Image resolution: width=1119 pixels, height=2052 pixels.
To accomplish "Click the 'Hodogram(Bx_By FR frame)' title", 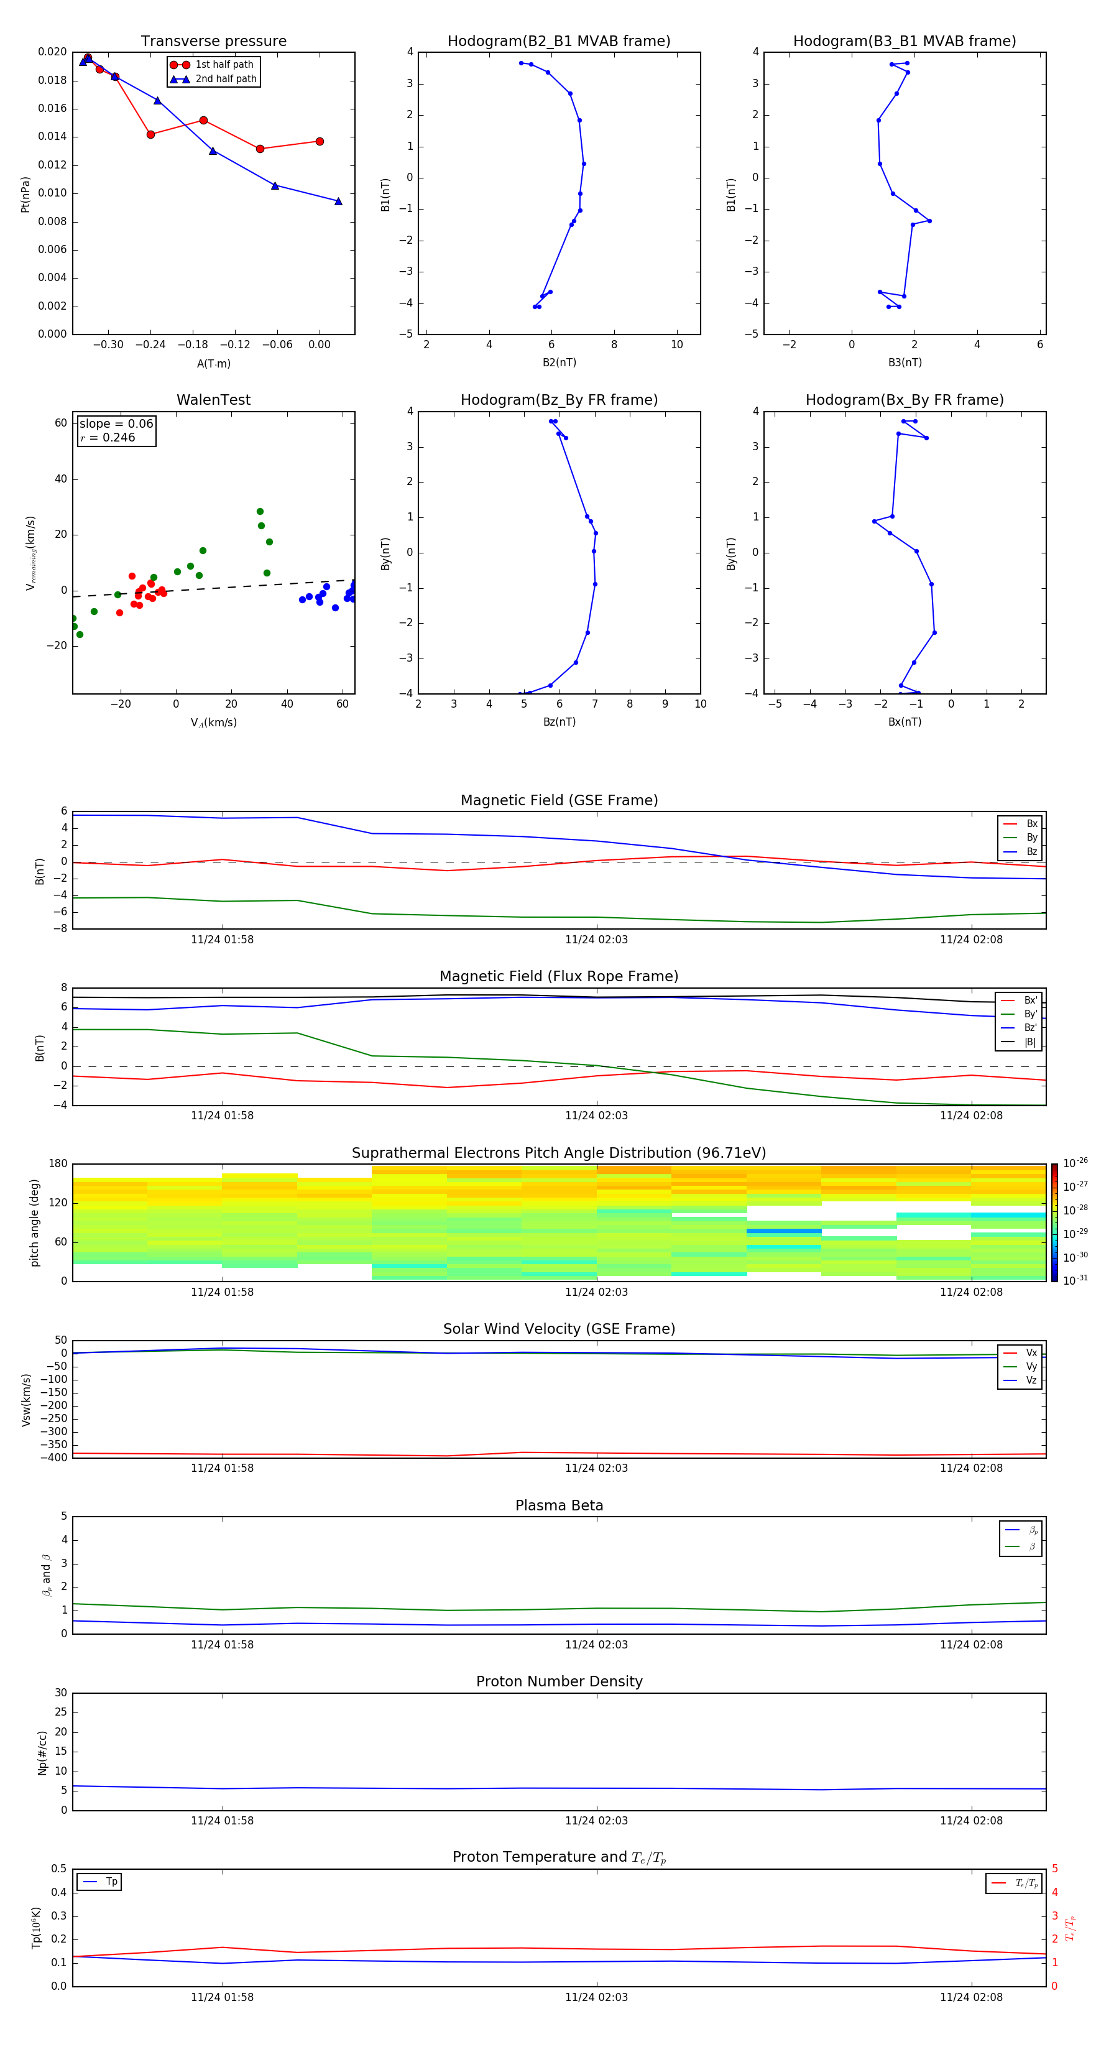I will coord(905,400).
